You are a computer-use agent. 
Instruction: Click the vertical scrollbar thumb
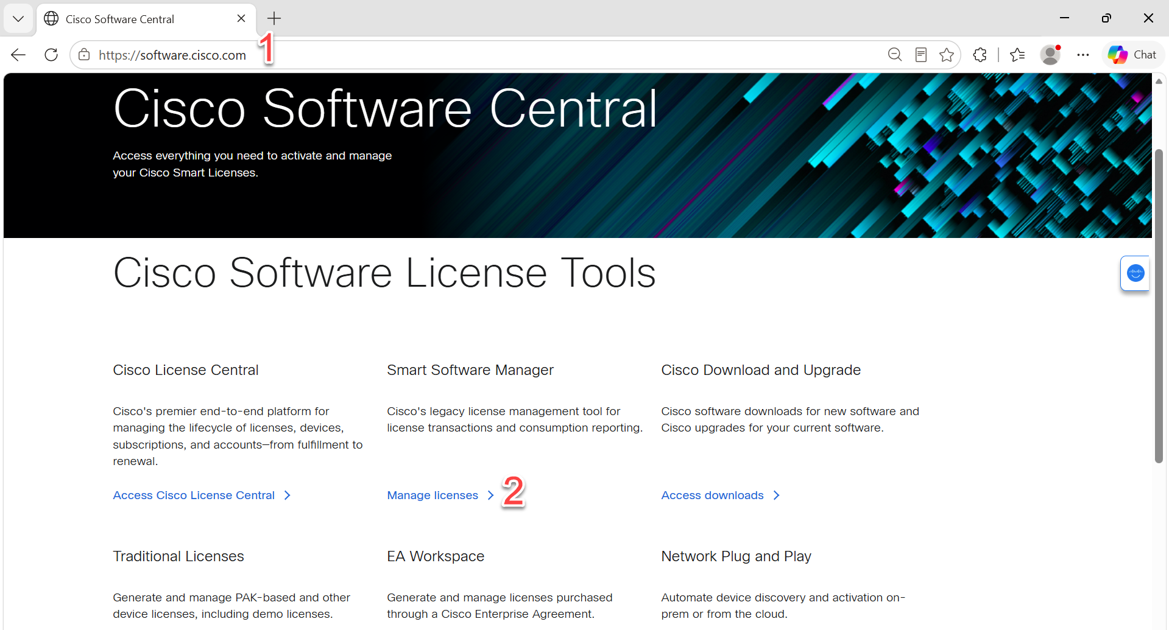click(1159, 306)
